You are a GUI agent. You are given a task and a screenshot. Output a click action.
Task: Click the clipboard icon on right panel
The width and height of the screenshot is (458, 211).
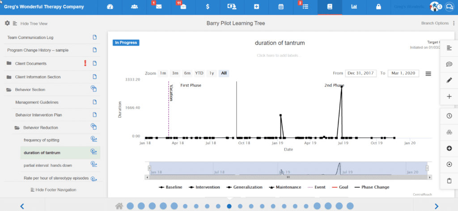[x=449, y=181]
